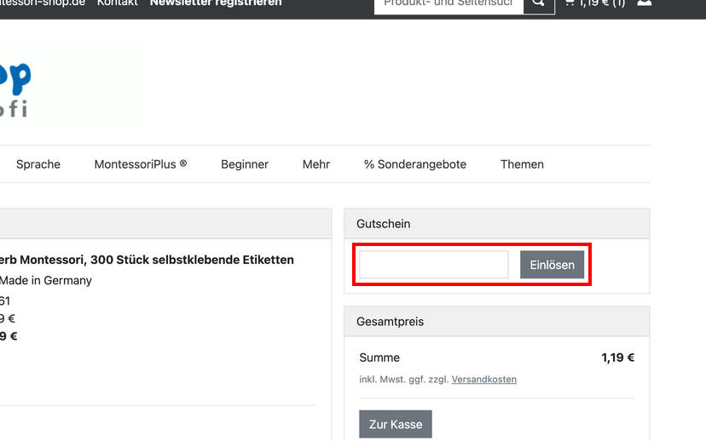The height and width of the screenshot is (441, 706).
Task: Open the Kontakt link in top bar
Action: pyautogui.click(x=117, y=3)
